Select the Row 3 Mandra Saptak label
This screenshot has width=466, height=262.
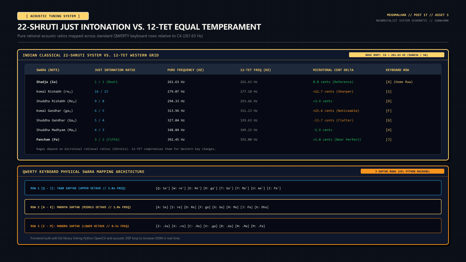(x=80, y=226)
